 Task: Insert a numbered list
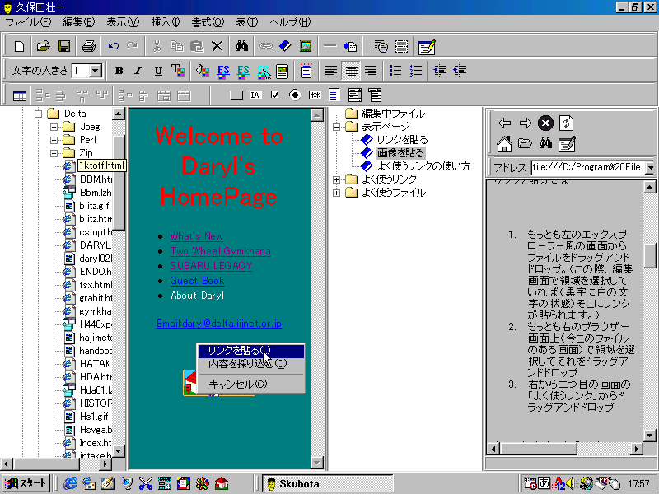tap(415, 71)
